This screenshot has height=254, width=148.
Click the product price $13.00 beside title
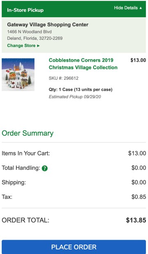coord(138,60)
